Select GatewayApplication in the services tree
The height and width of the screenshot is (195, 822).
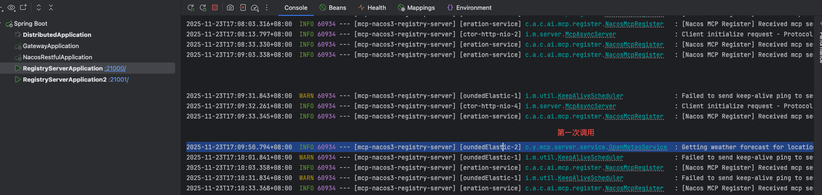[x=50, y=46]
